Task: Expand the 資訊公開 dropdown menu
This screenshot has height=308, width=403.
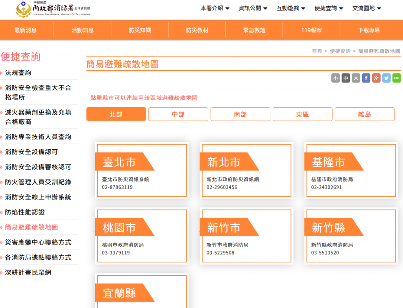Action: tap(253, 8)
